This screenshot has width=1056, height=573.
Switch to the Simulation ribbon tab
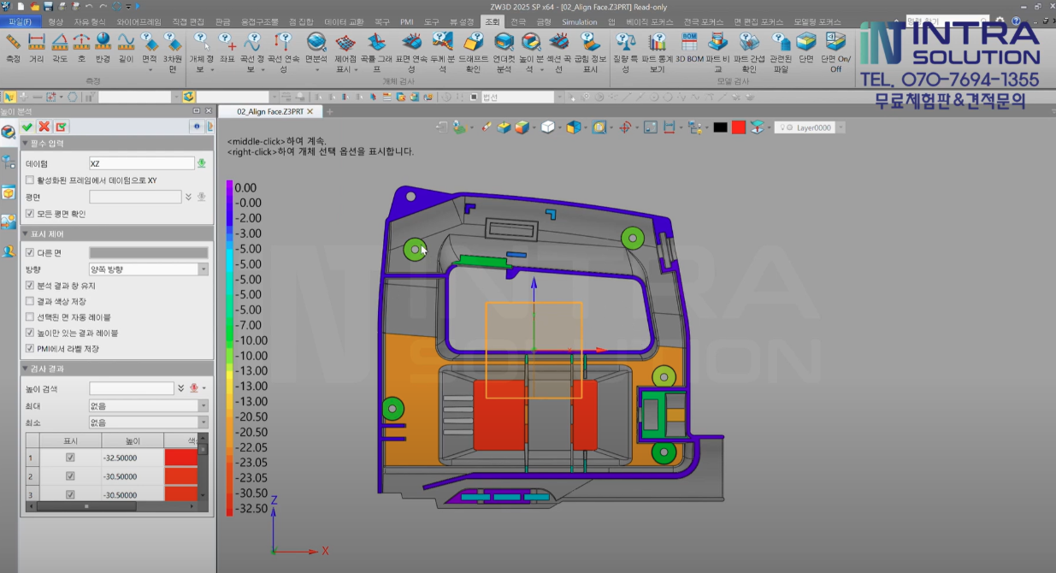click(x=580, y=21)
